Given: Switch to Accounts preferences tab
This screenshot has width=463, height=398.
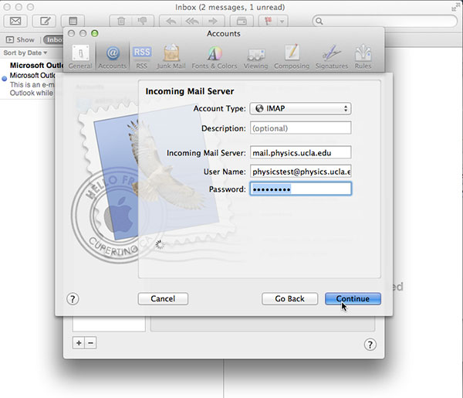Looking at the screenshot, I should tap(112, 57).
